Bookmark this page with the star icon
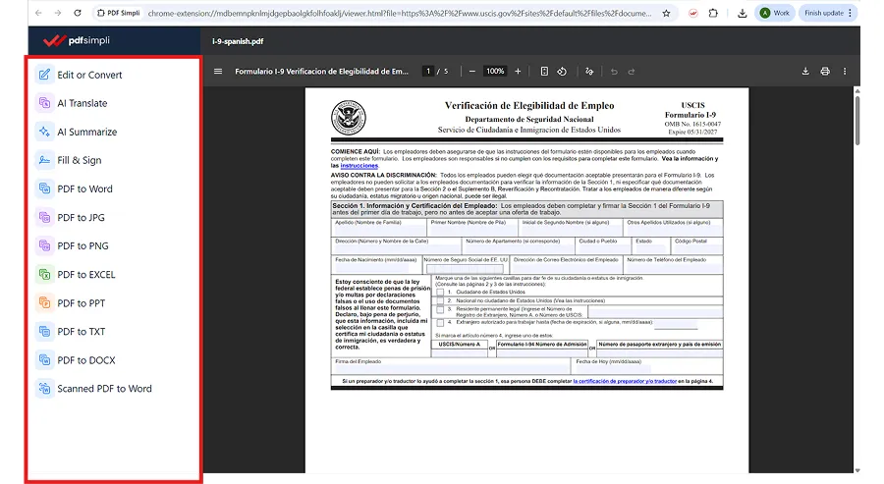The image size is (884, 484). coord(667,14)
